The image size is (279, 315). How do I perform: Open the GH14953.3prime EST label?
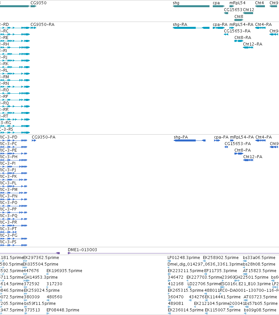(41, 277)
